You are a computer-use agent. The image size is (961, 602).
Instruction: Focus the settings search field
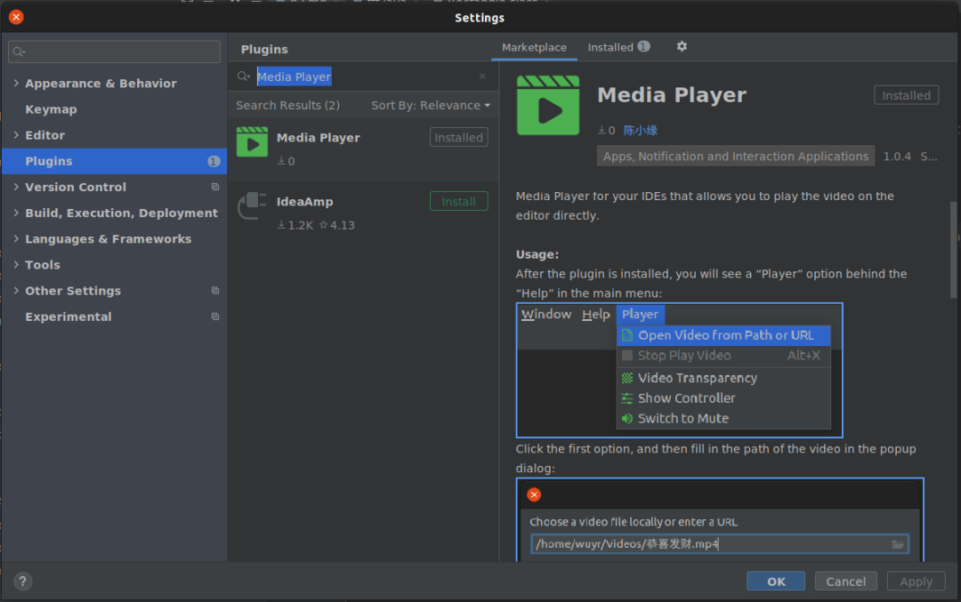pos(114,52)
